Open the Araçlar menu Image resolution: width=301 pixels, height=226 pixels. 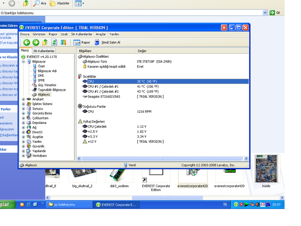(x=101, y=34)
